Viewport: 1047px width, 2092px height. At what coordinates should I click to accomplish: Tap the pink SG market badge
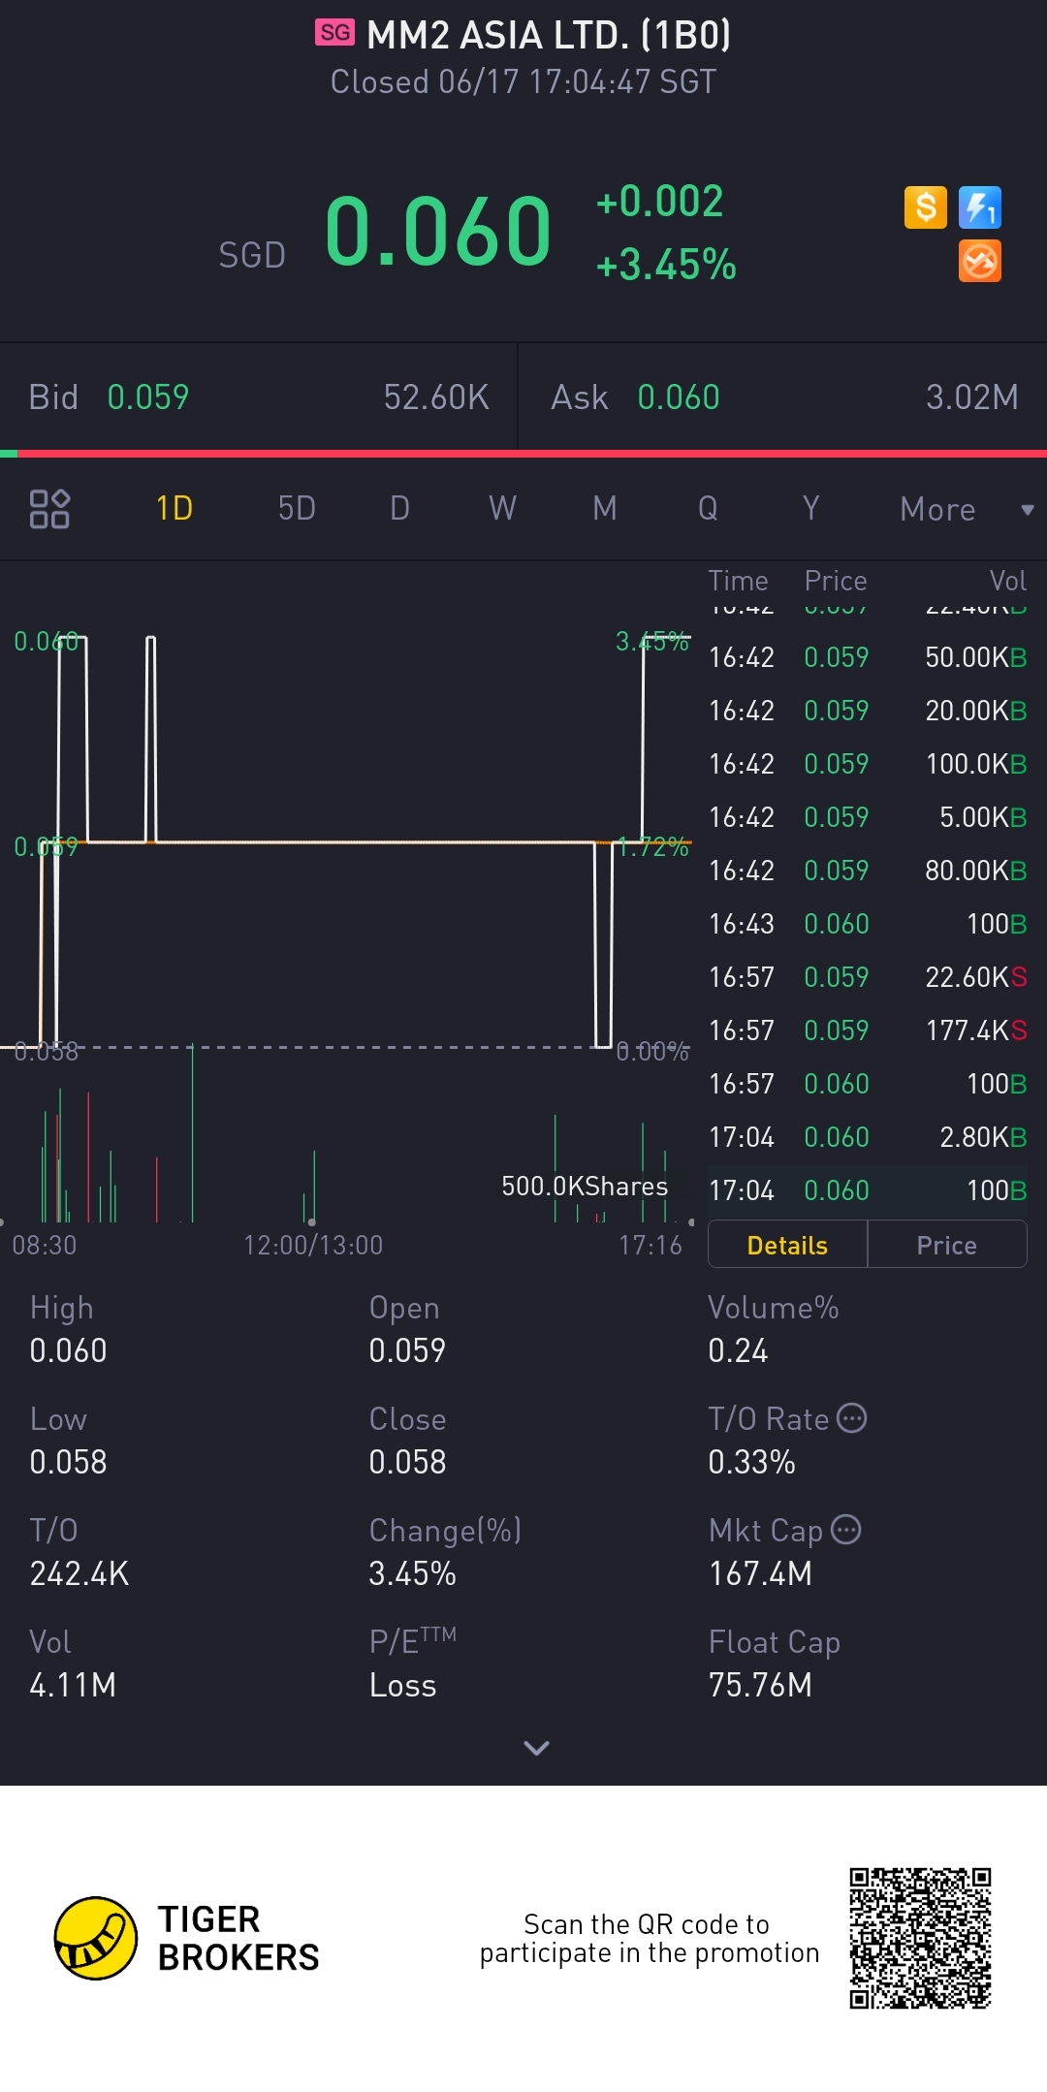(x=334, y=33)
